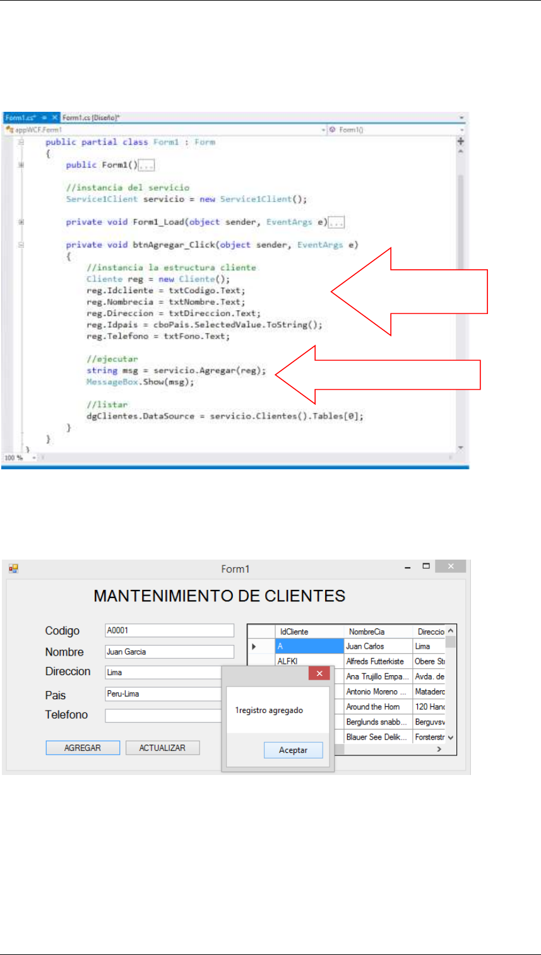The image size is (541, 955).
Task: Click Aceptar in the message box
Action: click(294, 750)
